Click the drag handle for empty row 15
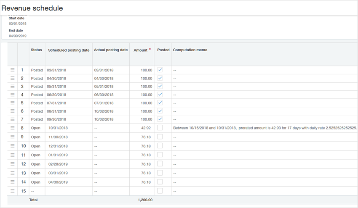The width and height of the screenshot is (358, 208). [12, 191]
